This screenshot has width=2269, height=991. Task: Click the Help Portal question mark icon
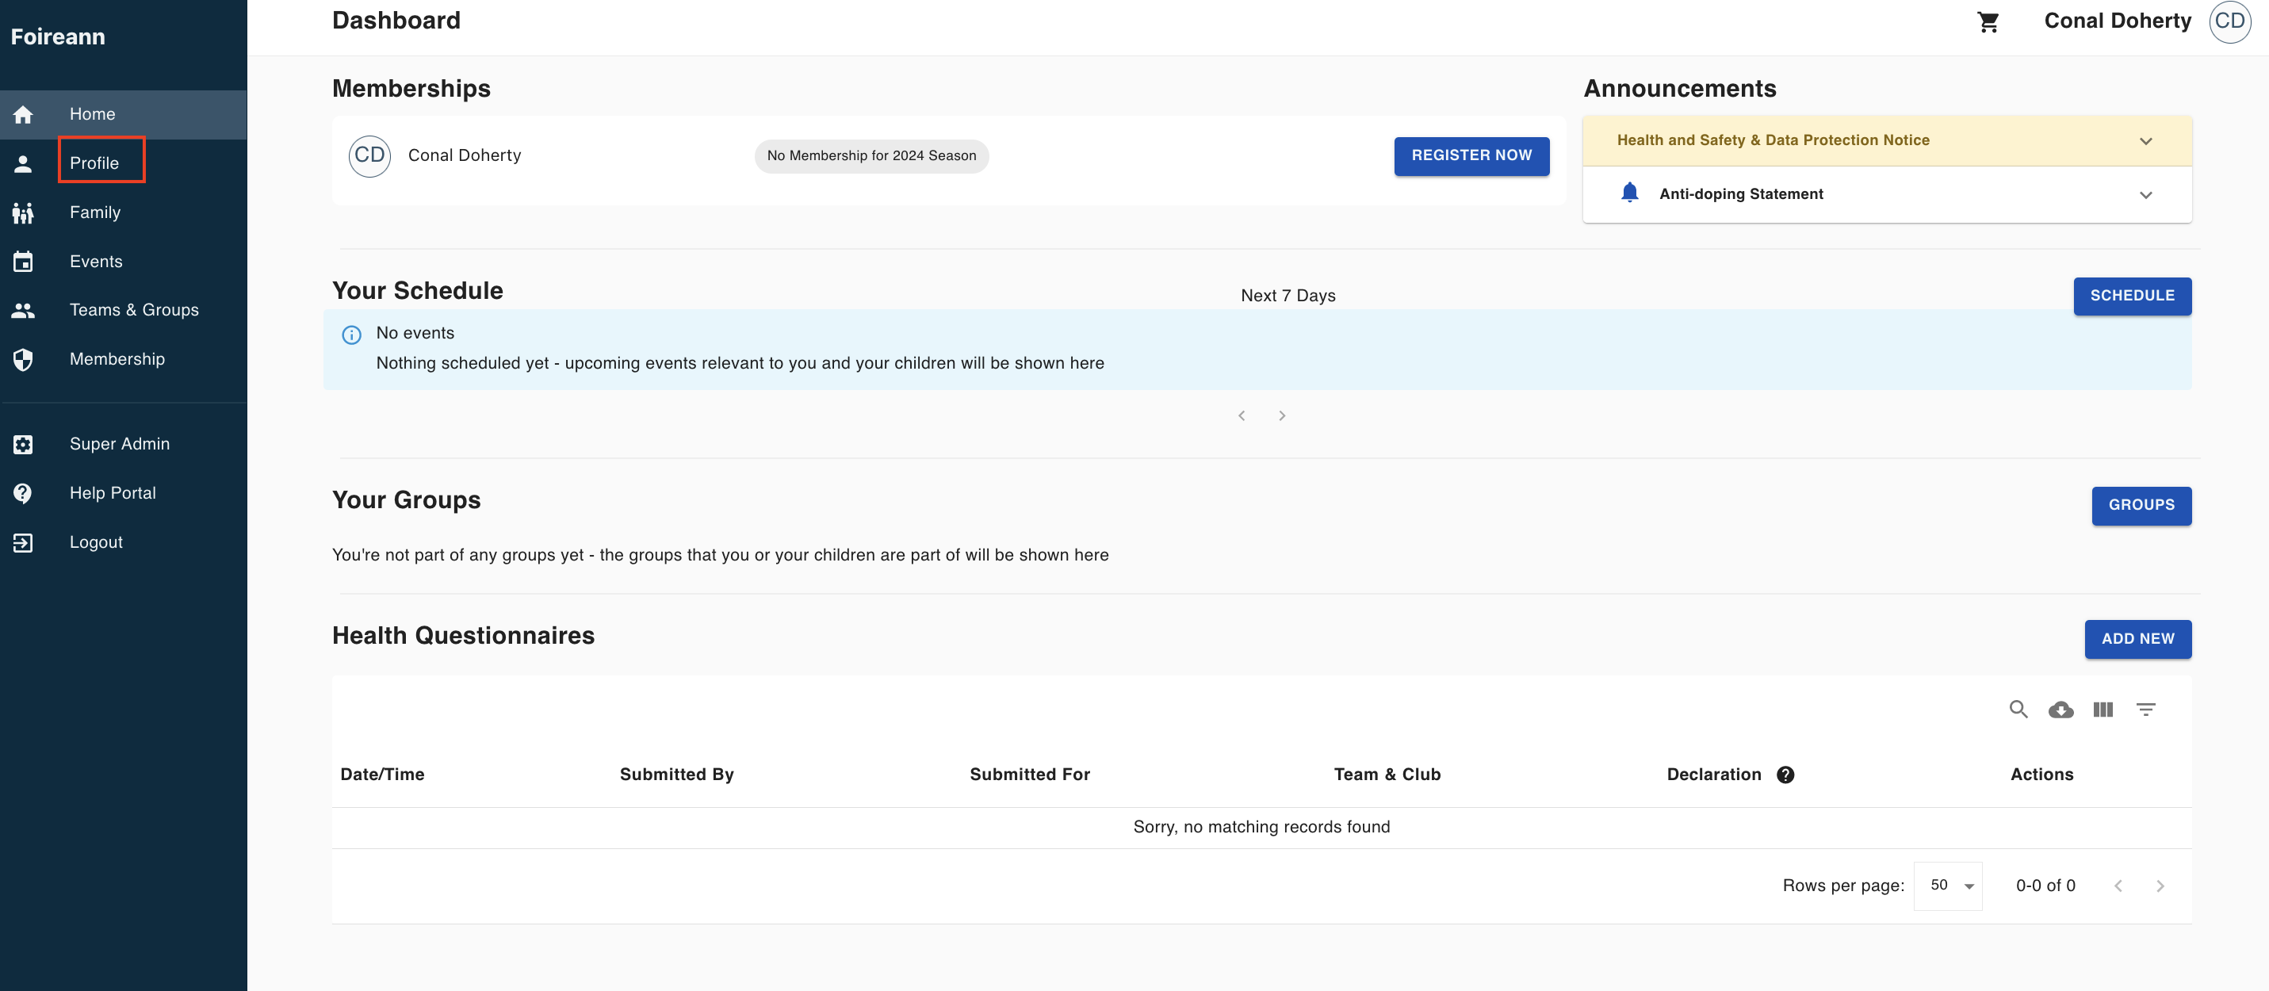tap(23, 493)
